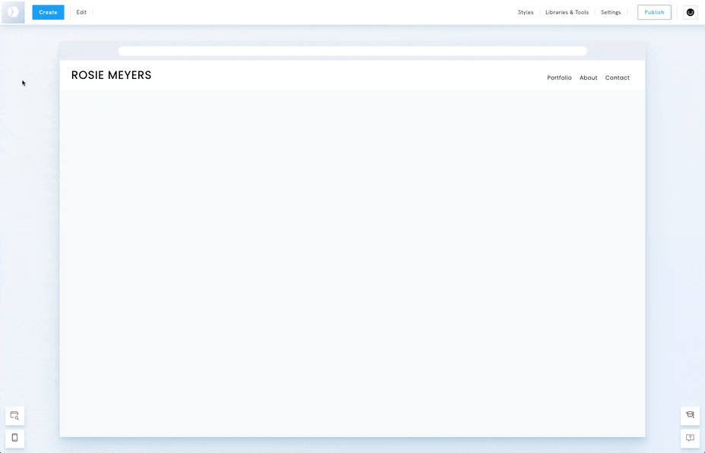Click the smiley account icon in the header
705x453 pixels.
point(690,12)
